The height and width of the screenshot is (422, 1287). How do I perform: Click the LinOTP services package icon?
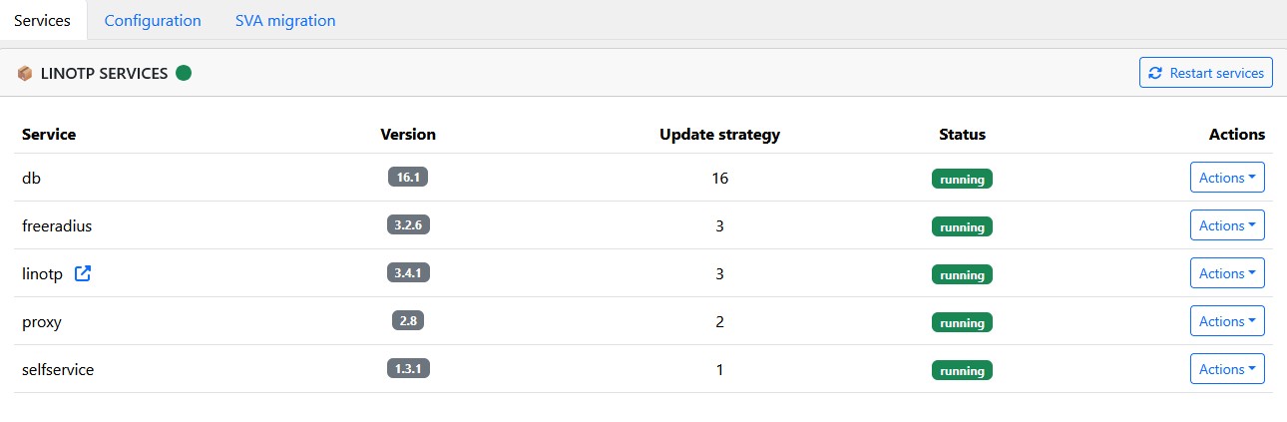[25, 73]
